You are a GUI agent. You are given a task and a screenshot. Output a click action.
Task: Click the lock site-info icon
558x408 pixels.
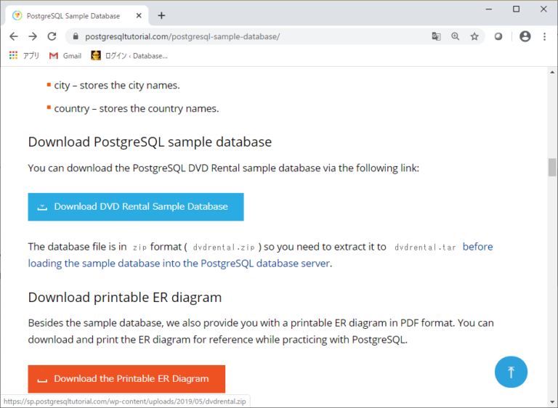(75, 36)
